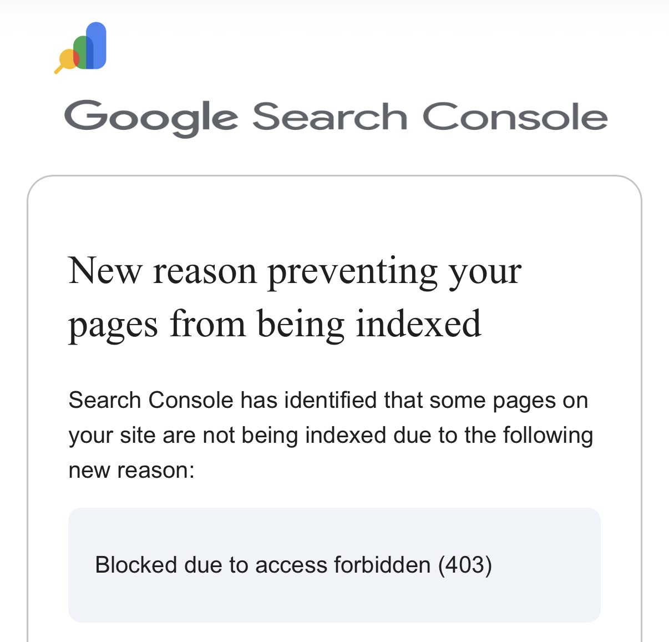This screenshot has width=669, height=642.
Task: Click "Search" in the header wordmark
Action: 330,117
